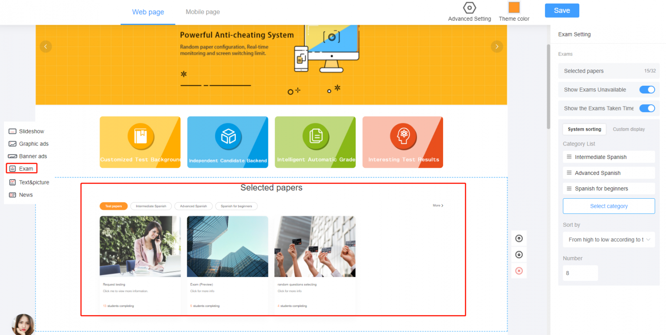Open the Sort by dropdown
Viewport: 666px width, 335px height.
coord(609,239)
